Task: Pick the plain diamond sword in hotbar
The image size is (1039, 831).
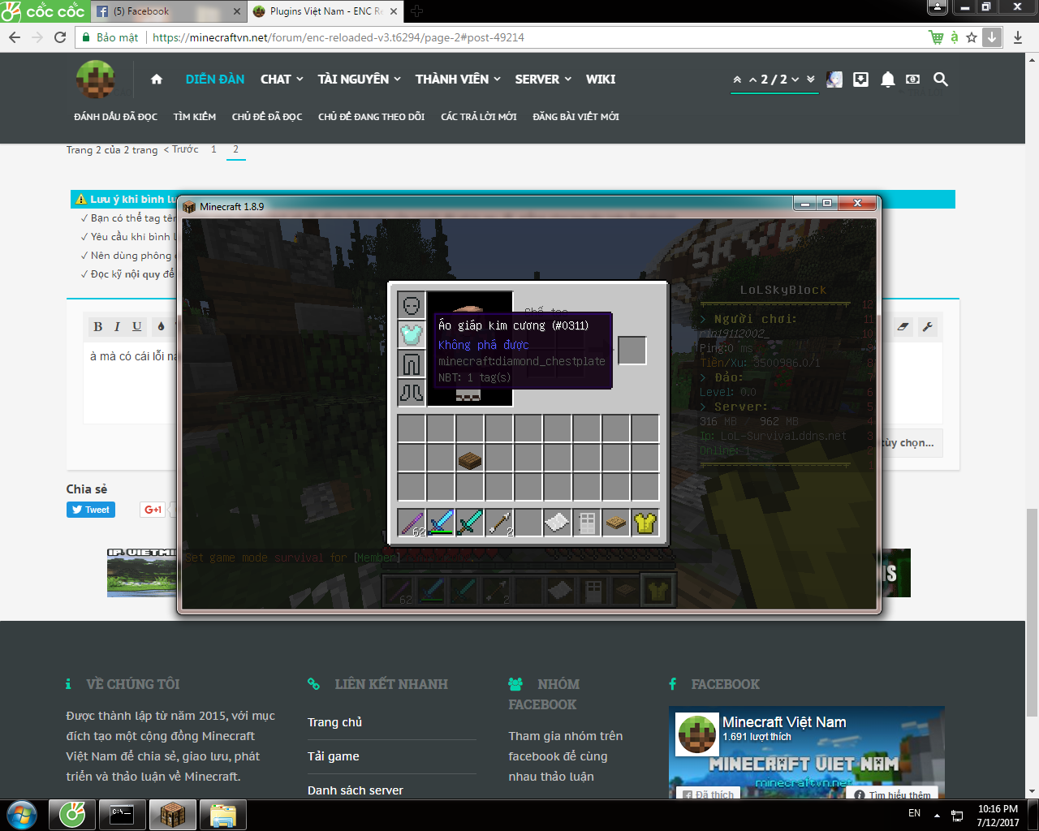Action: [470, 523]
